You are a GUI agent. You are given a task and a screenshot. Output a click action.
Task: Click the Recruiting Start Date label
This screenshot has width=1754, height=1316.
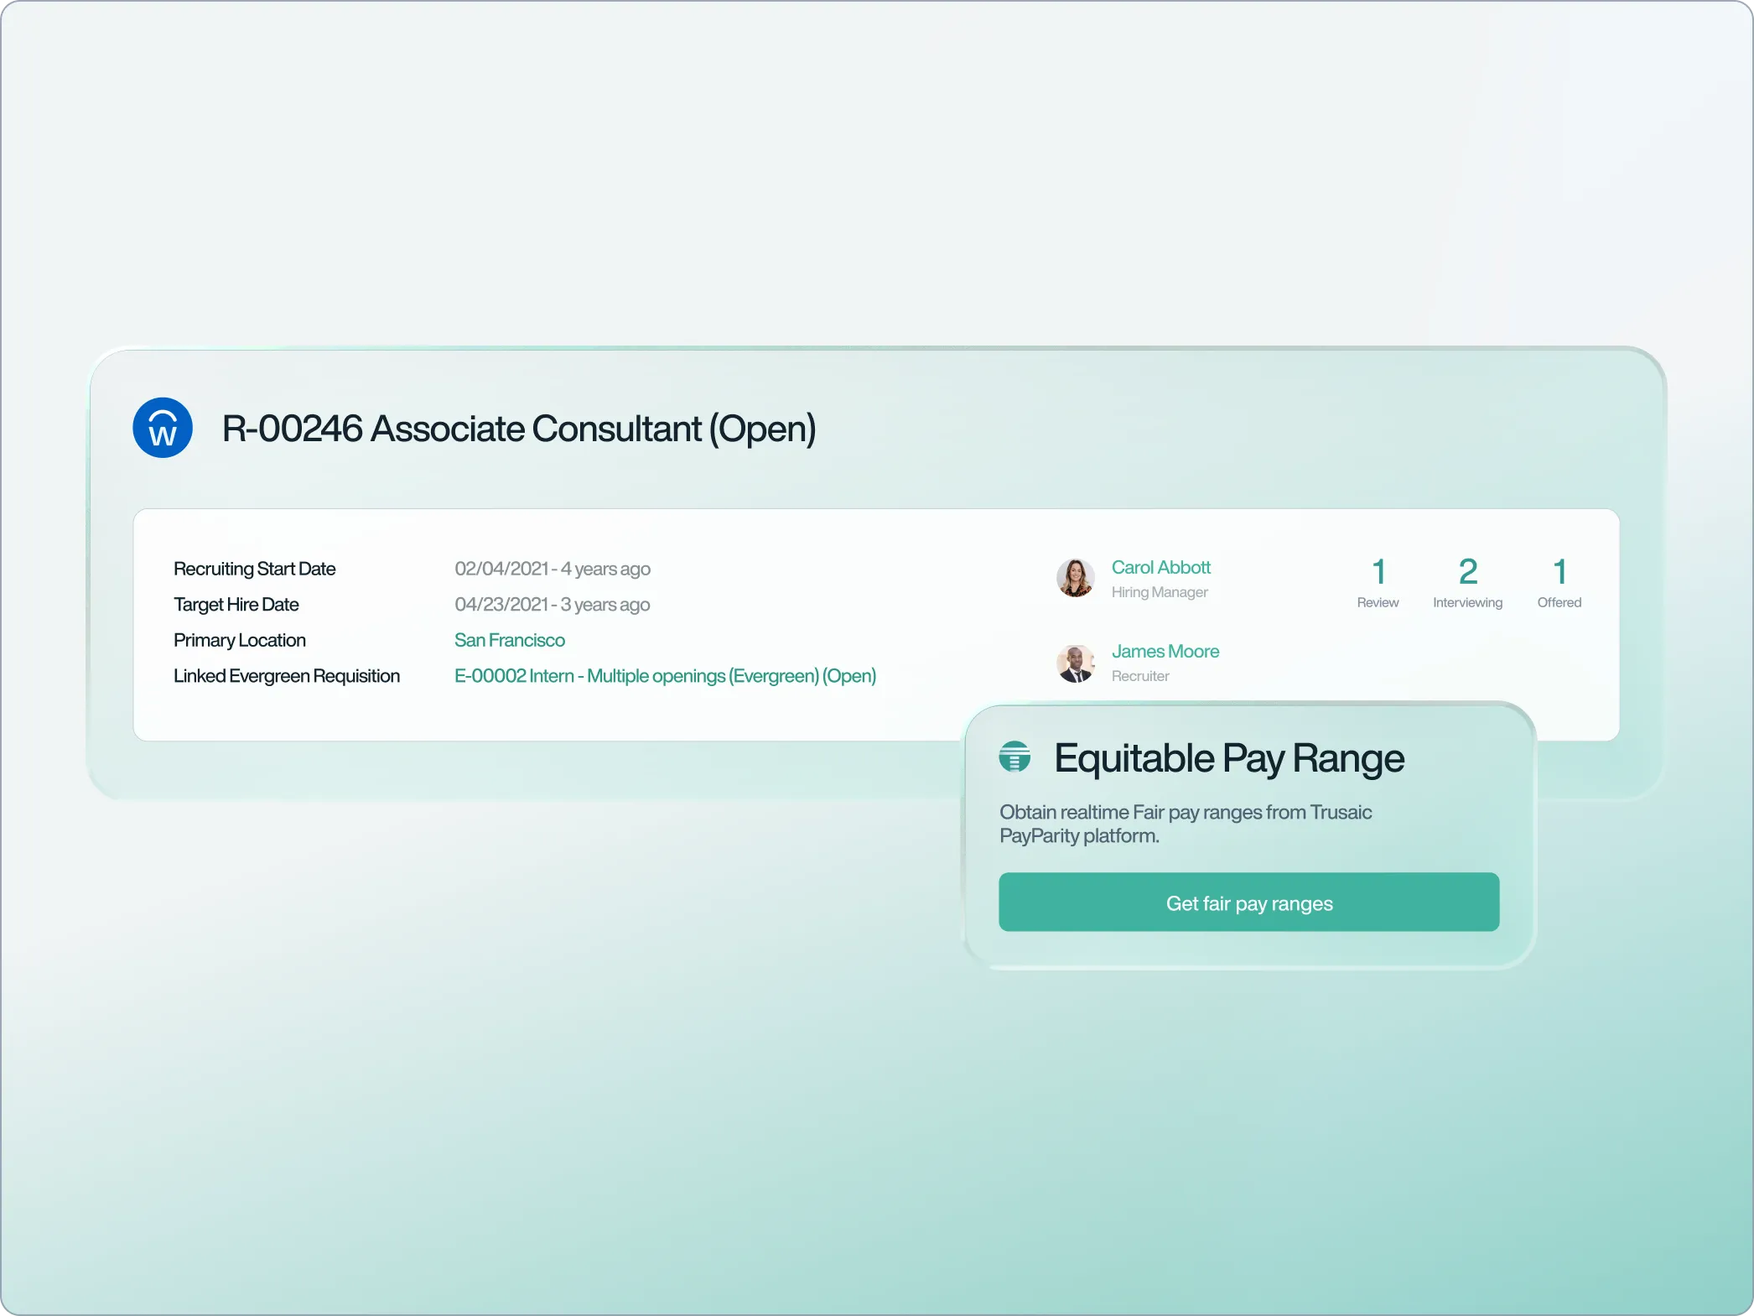click(x=254, y=570)
